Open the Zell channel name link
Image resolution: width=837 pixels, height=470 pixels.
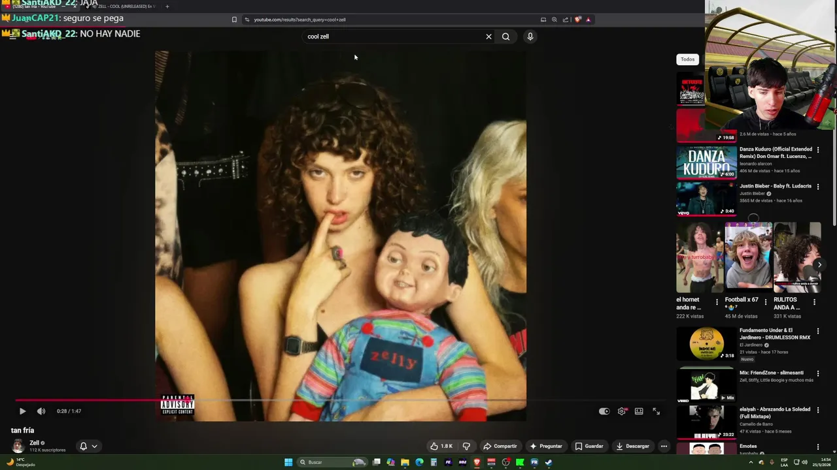[x=35, y=443]
